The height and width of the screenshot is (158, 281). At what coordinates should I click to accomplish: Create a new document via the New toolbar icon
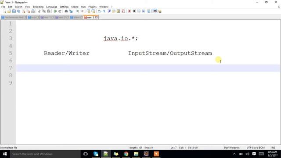pos(4,11)
